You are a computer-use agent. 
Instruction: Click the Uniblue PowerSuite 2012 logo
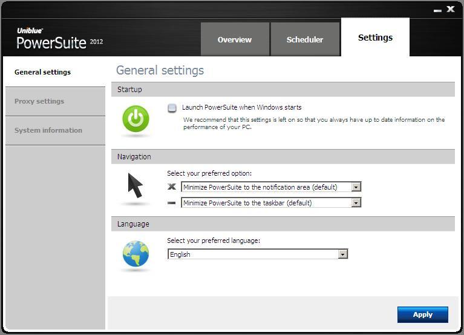coord(59,39)
